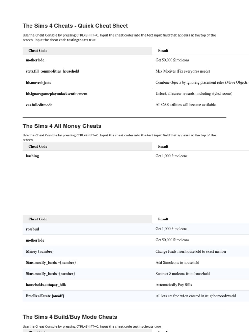Click "Change funds from household to exact number"

[191, 251]
